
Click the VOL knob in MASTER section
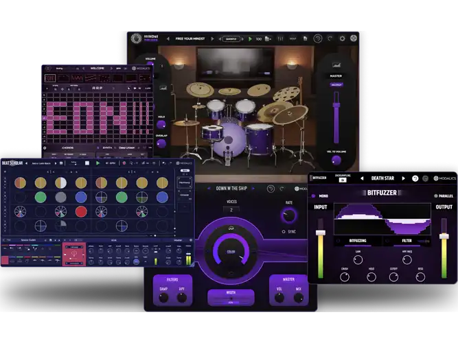pyautogui.click(x=279, y=298)
